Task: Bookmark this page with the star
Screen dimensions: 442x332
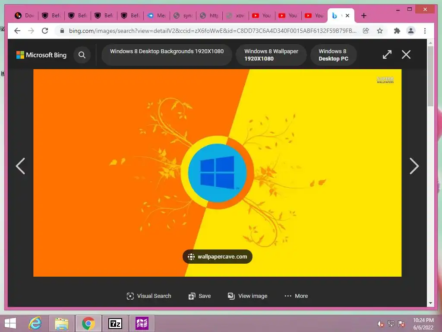Action: [380, 31]
